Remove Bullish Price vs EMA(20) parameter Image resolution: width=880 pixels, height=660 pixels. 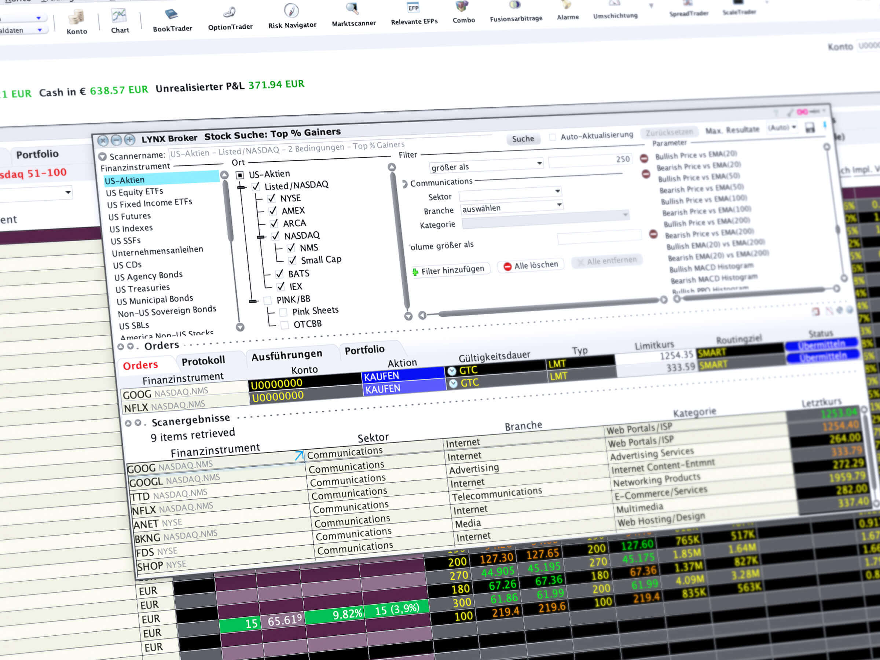coord(644,158)
